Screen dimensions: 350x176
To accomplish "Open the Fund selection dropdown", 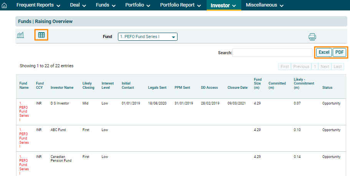I will click(148, 37).
